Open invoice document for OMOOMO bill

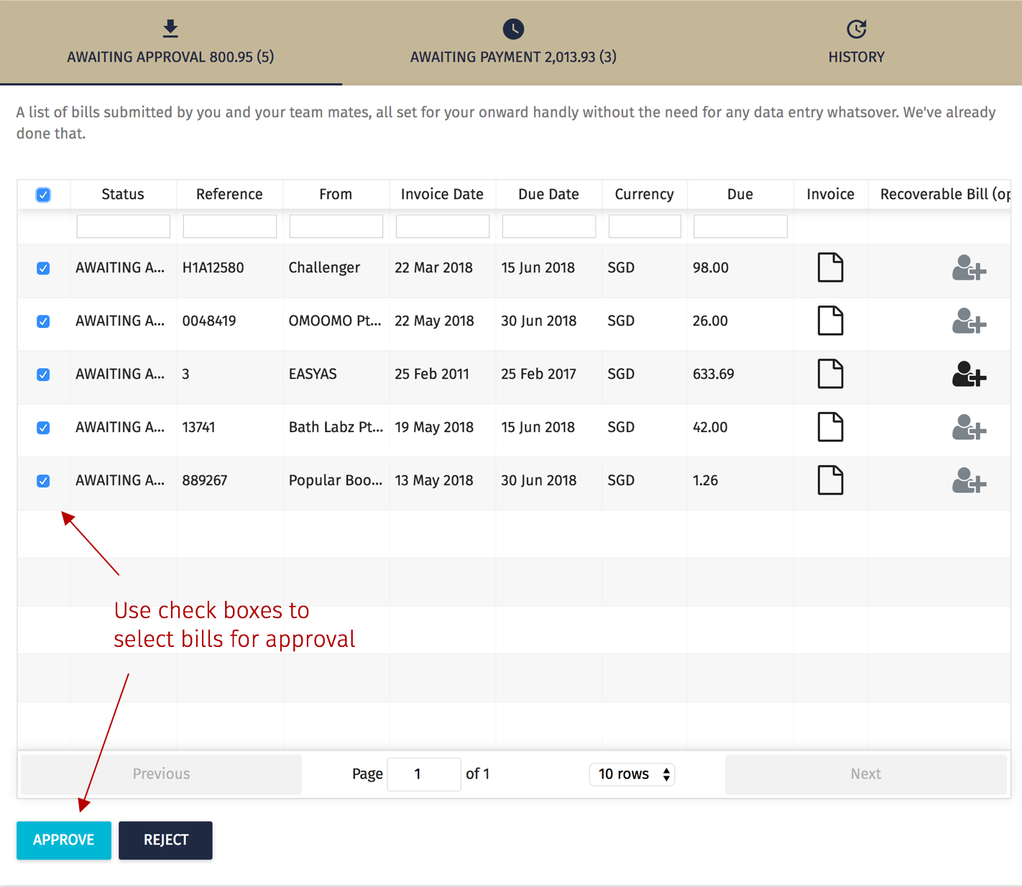click(830, 321)
